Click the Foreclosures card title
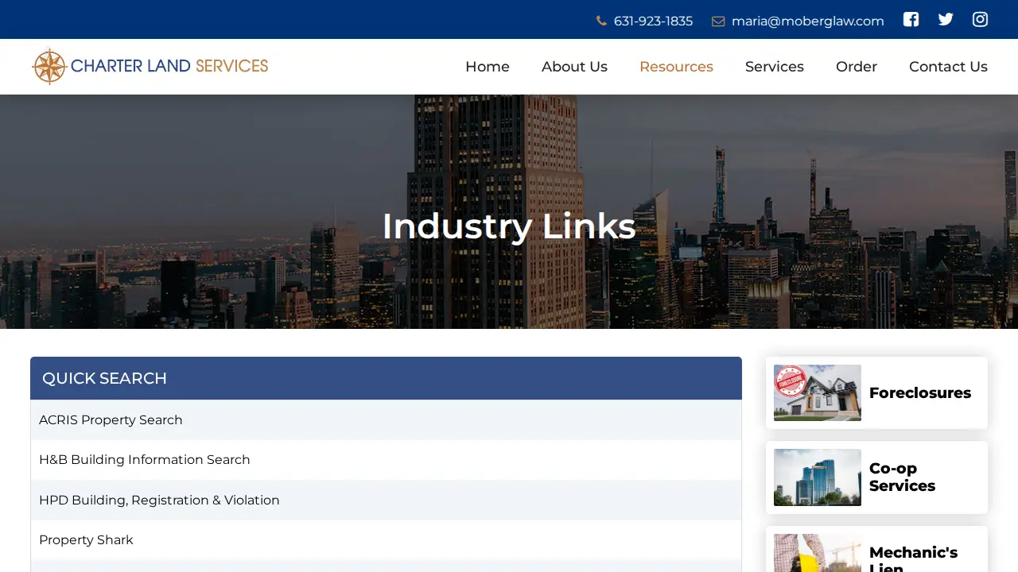 [x=920, y=392]
